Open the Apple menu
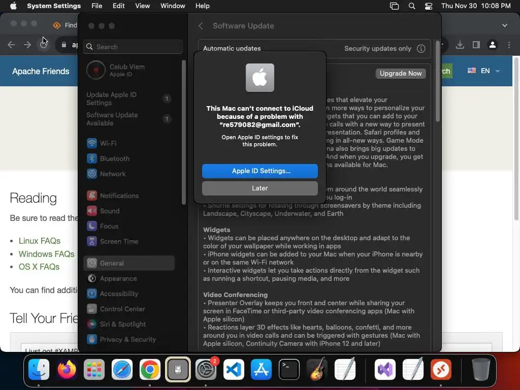Viewport: 520px width, 390px height. coord(13,6)
